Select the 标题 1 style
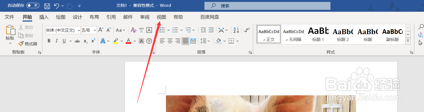 click(x=318, y=34)
